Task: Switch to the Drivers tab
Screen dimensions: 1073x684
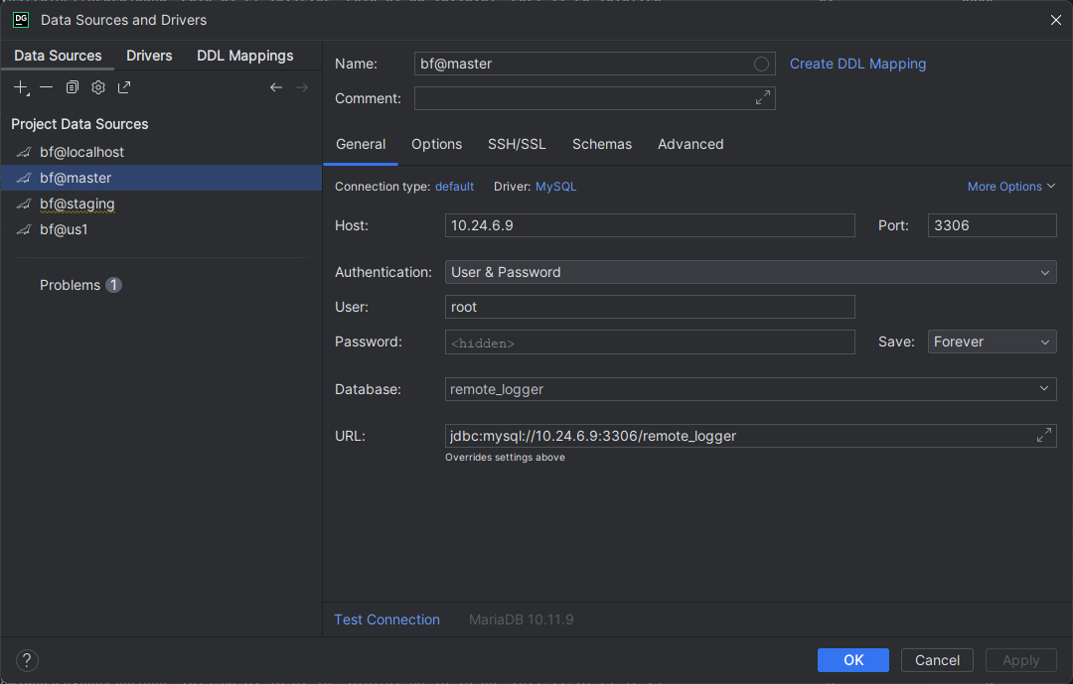Action: [149, 56]
